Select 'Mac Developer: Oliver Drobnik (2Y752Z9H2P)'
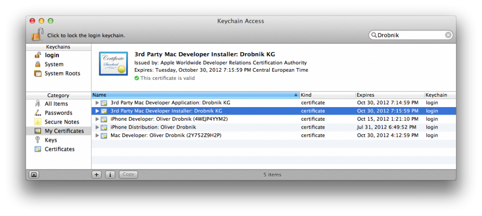This screenshot has width=482, height=216. pyautogui.click(x=166, y=135)
